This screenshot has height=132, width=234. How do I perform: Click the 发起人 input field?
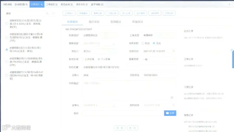[99, 51]
